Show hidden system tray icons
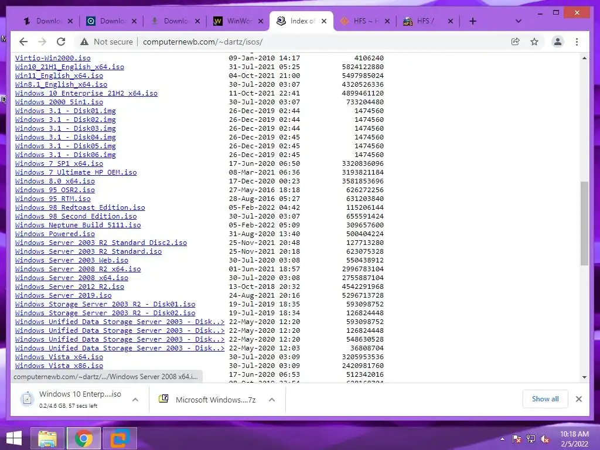The image size is (600, 450). 502,439
